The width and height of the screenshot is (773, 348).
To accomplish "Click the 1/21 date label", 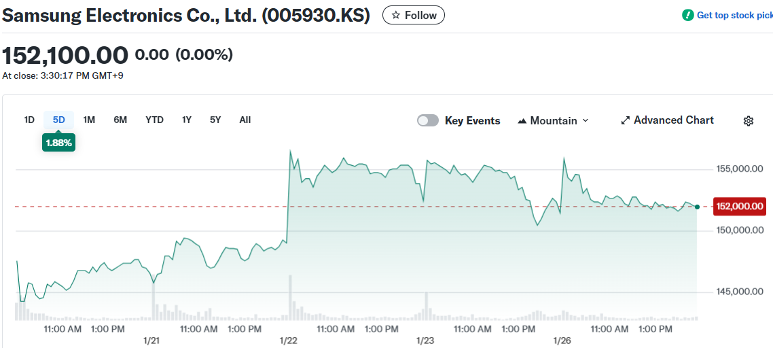I will [151, 341].
